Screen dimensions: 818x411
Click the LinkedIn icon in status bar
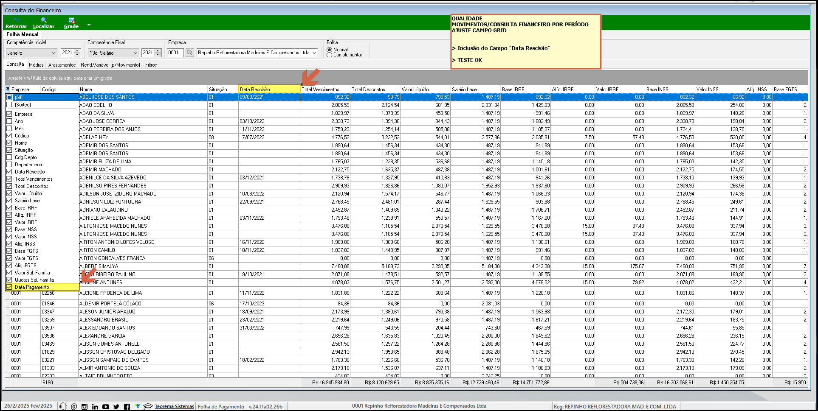point(95,406)
